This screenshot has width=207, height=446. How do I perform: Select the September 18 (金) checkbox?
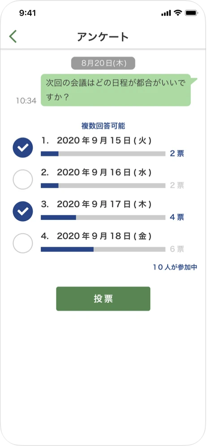click(x=23, y=243)
